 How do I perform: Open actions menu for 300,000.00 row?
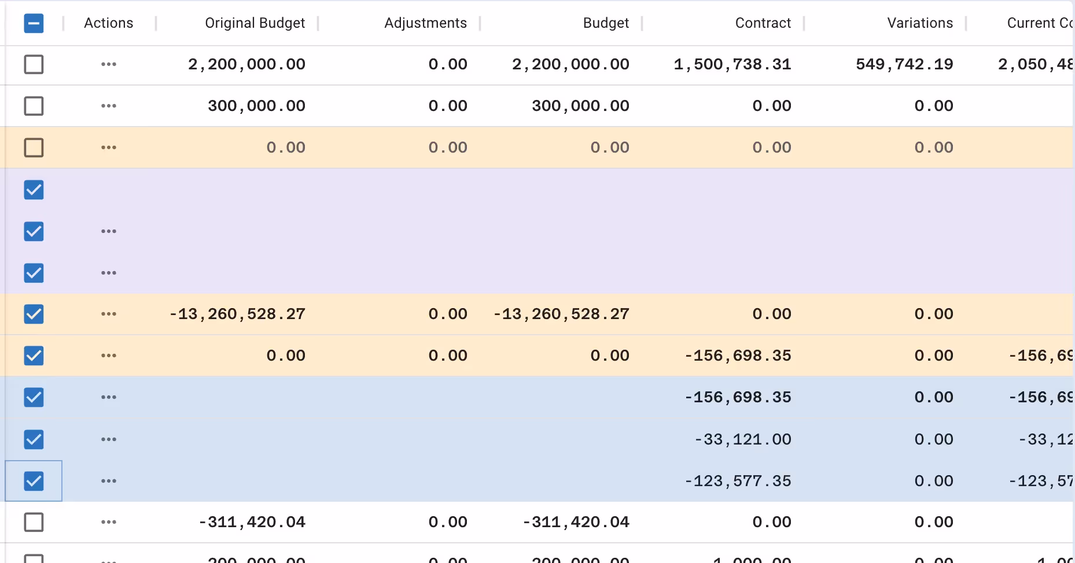109,106
